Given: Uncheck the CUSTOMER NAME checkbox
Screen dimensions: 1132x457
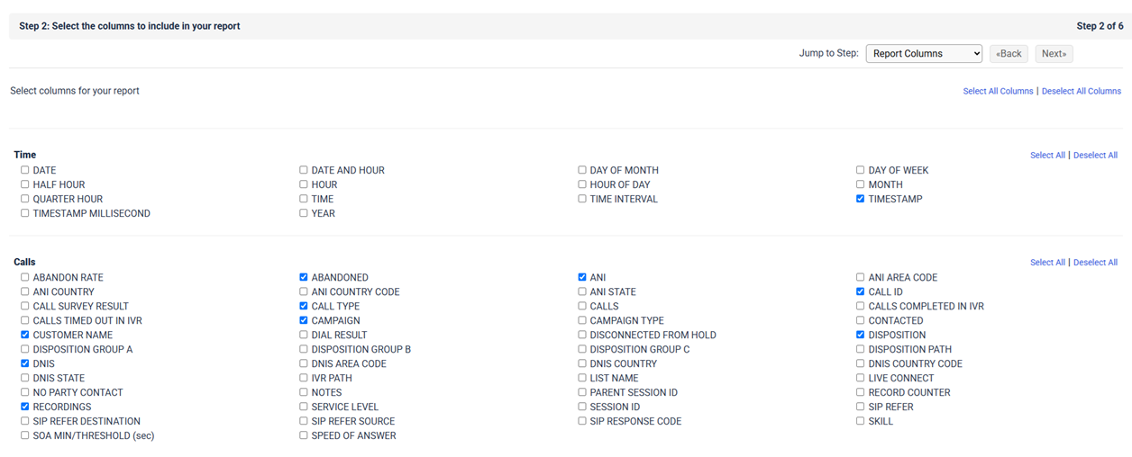Looking at the screenshot, I should 25,335.
